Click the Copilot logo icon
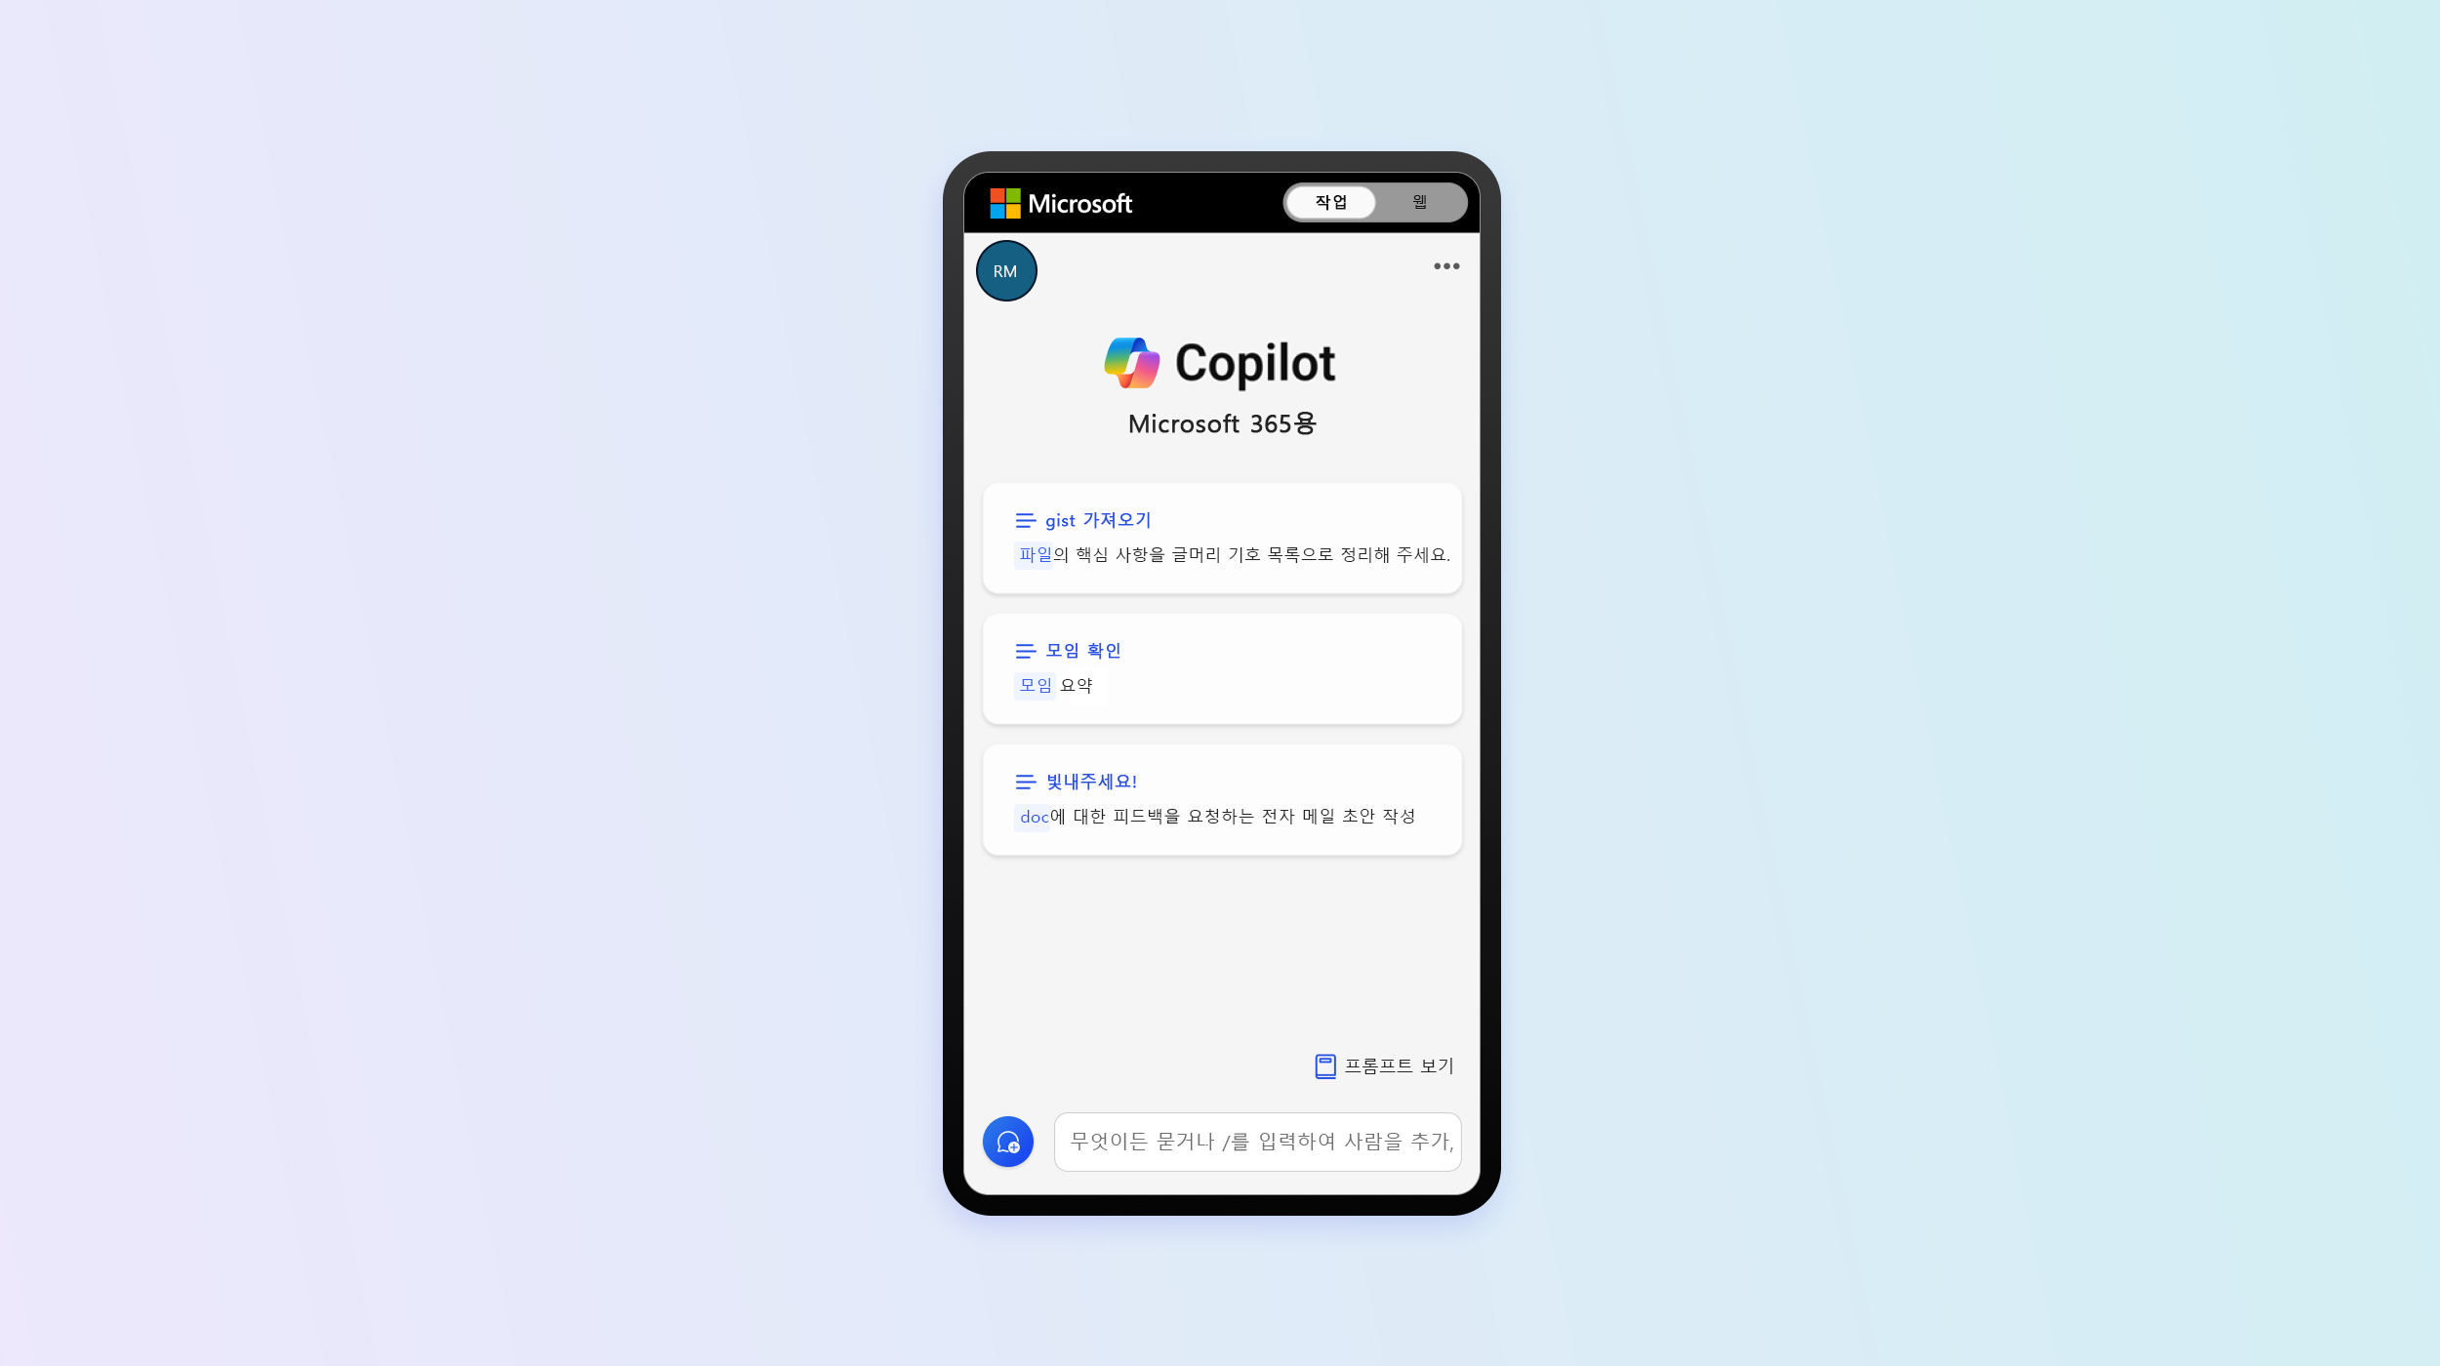 (x=1133, y=360)
